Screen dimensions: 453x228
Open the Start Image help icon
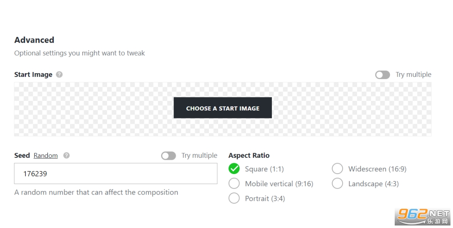point(60,74)
